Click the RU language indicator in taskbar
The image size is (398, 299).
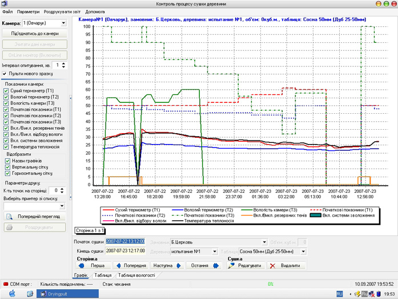tap(339, 293)
